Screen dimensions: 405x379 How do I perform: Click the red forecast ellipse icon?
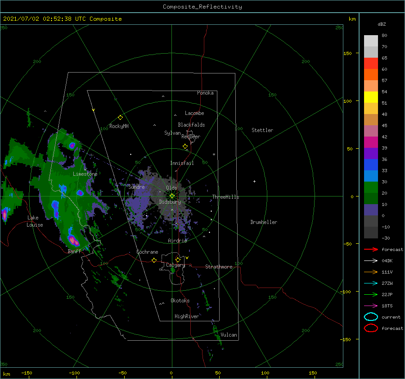[x=371, y=328]
